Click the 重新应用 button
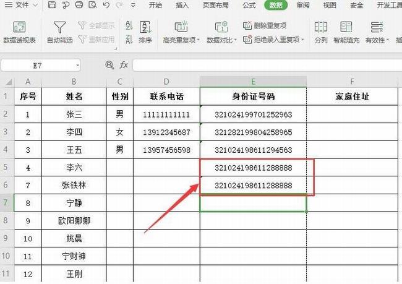Screen dimensions: 402x284 click(x=96, y=39)
